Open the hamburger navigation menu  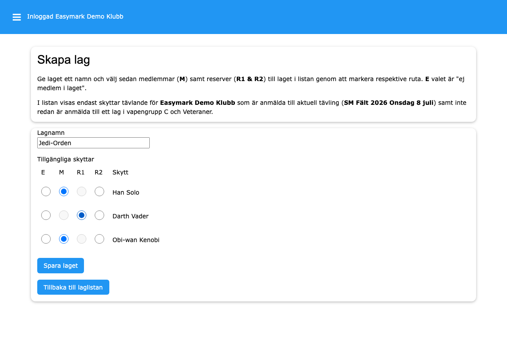click(x=17, y=17)
